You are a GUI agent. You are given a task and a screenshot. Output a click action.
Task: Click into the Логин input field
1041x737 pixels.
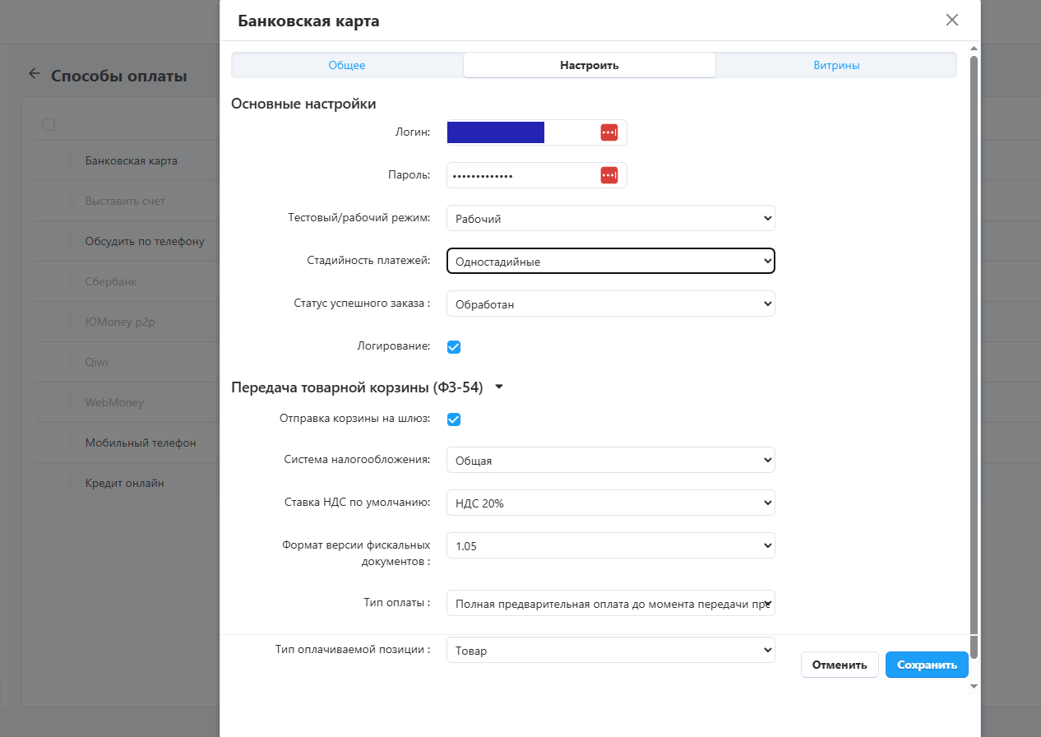pyautogui.click(x=537, y=132)
